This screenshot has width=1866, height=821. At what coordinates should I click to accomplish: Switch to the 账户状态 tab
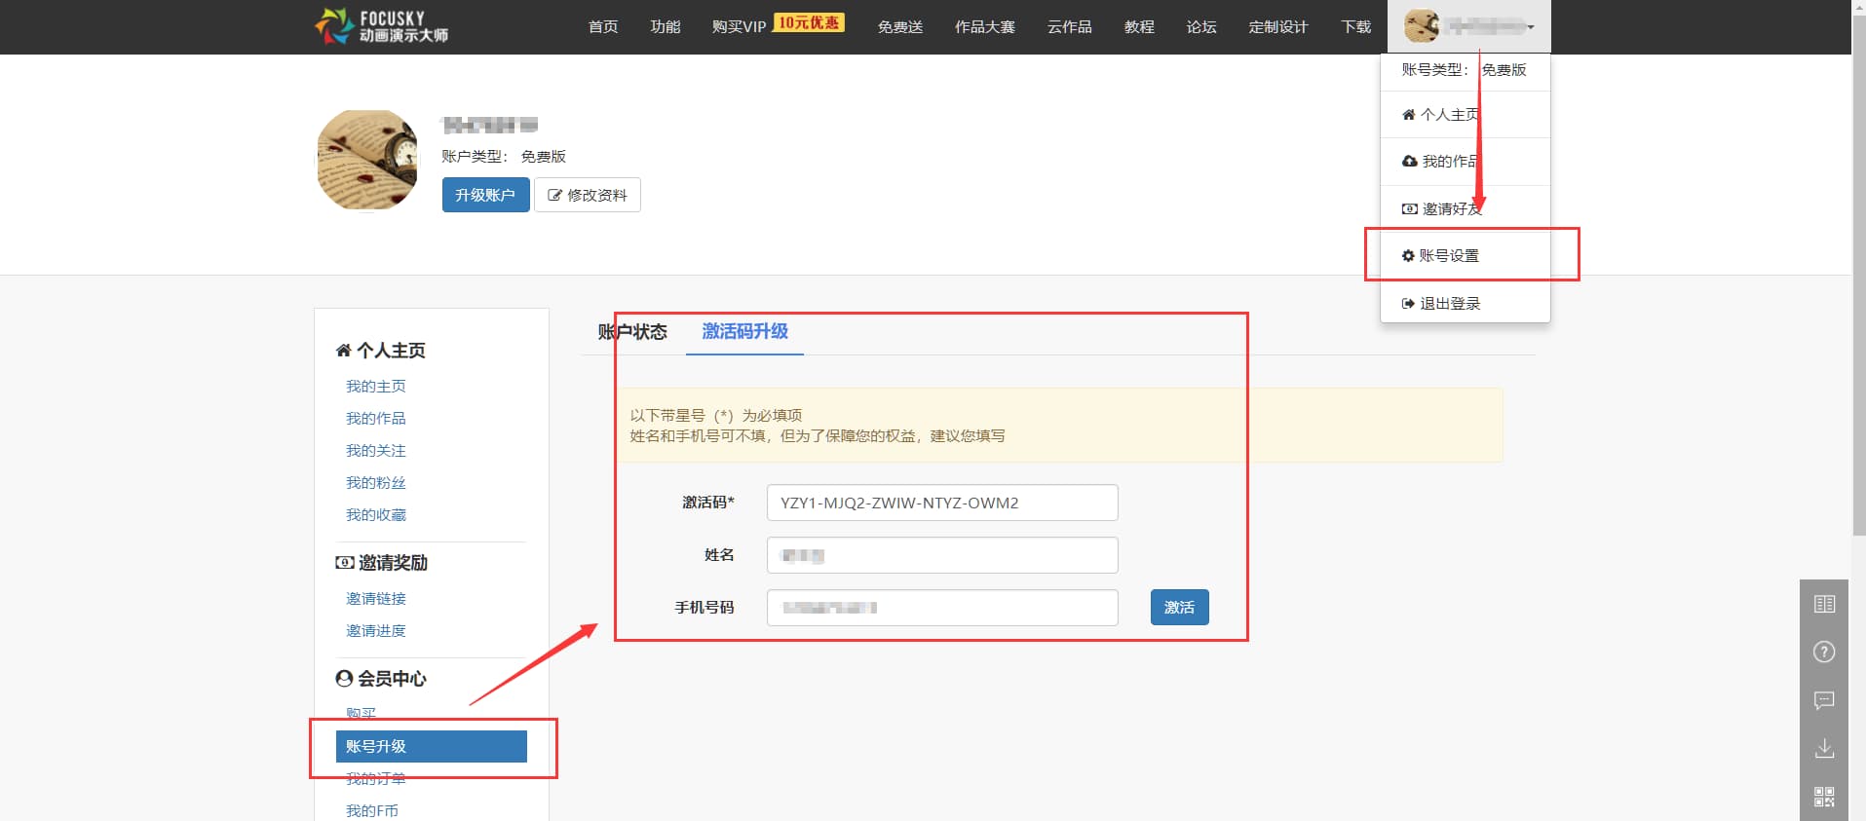click(632, 332)
